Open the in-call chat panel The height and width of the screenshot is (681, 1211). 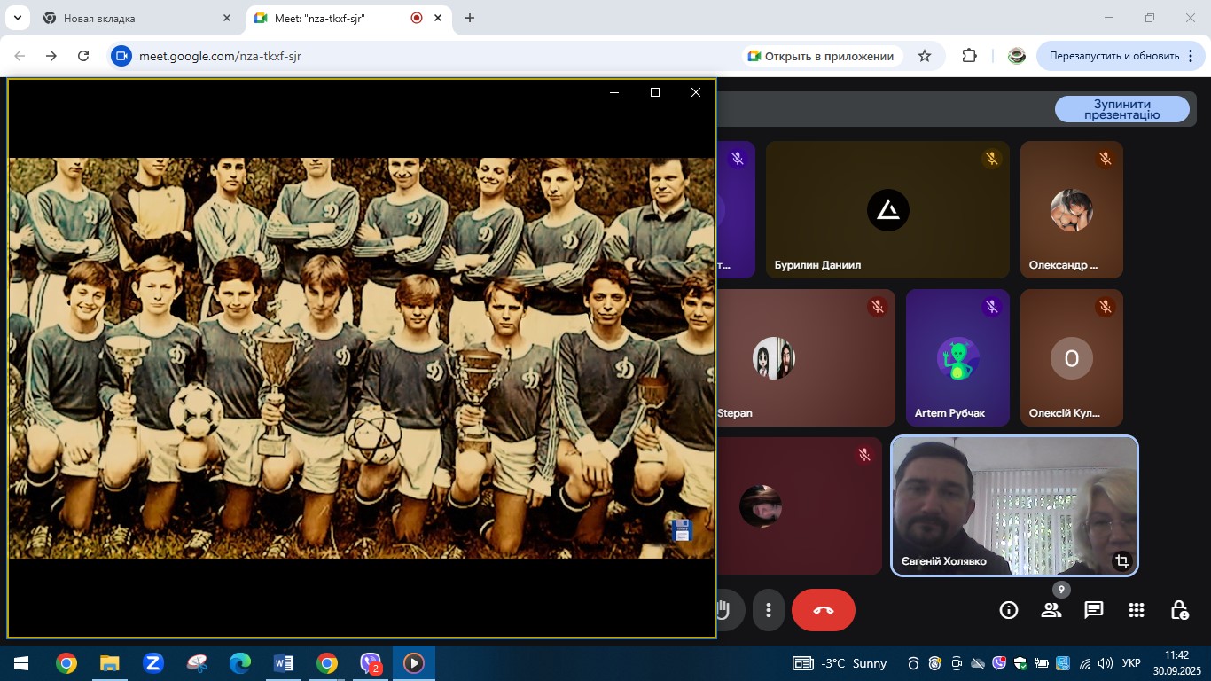coord(1094,610)
